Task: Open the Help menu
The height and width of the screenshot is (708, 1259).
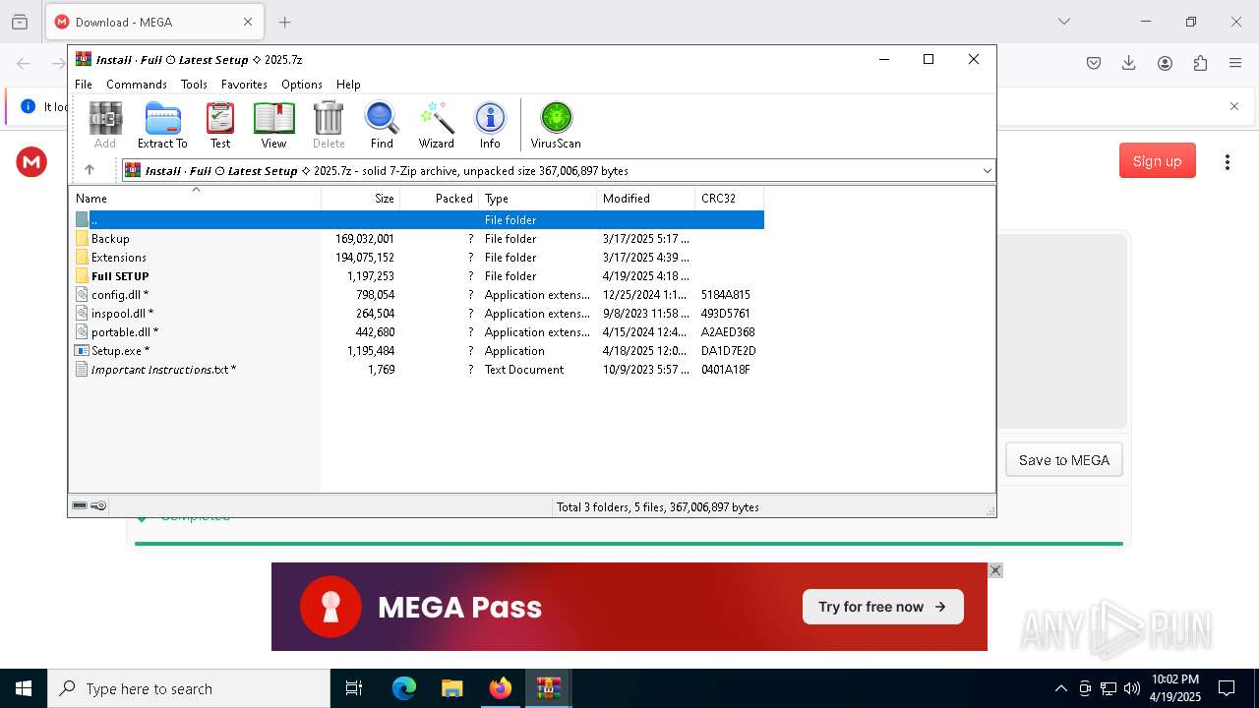Action: pos(348,85)
